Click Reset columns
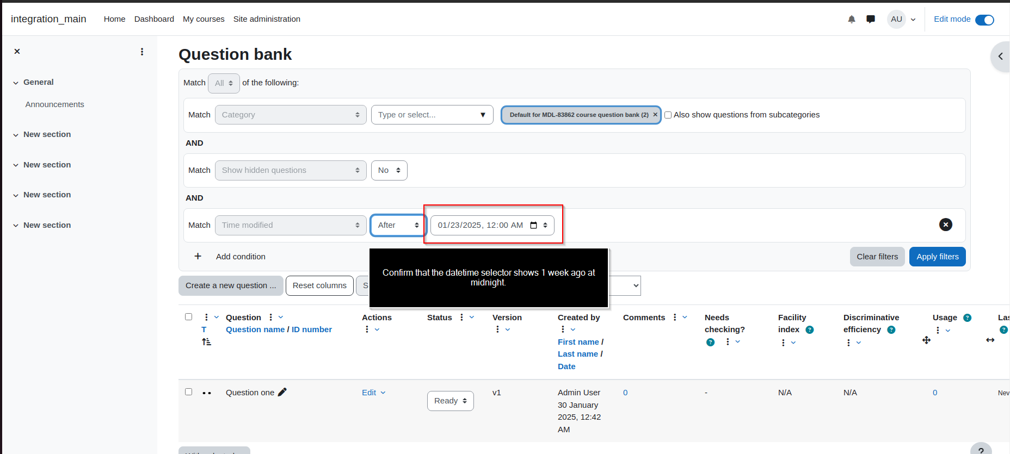The width and height of the screenshot is (1010, 454). coord(319,285)
